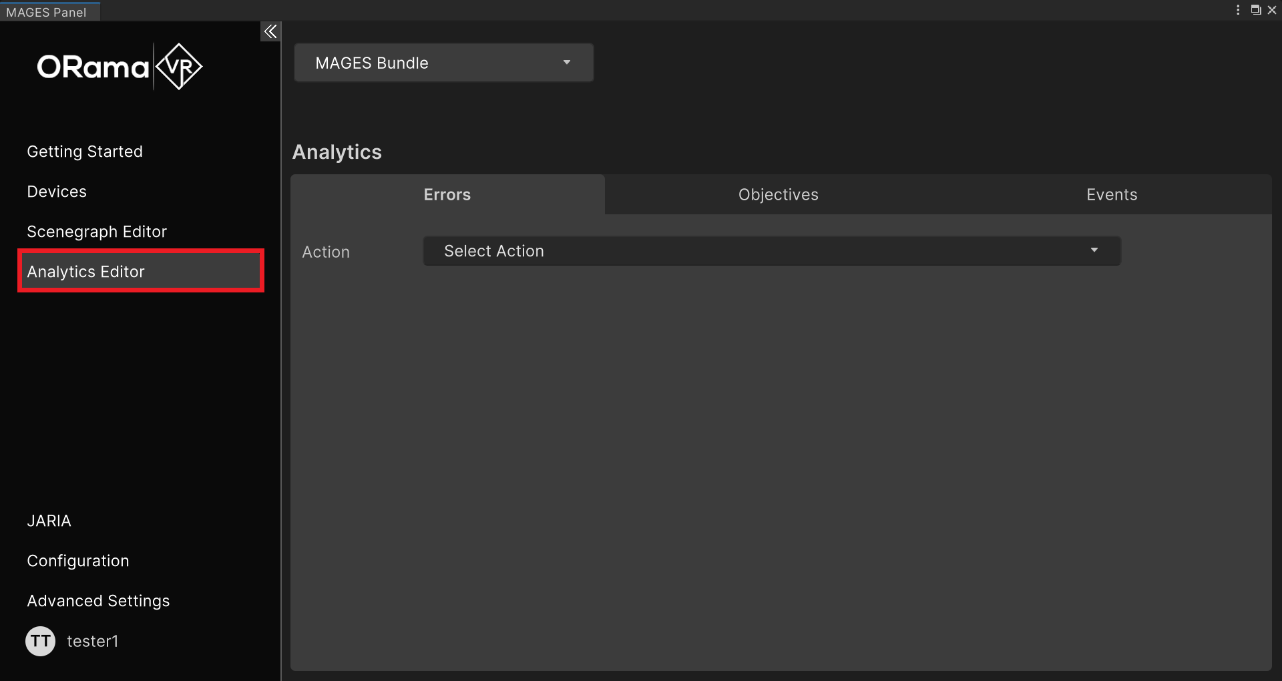Open the JARIA section

[x=49, y=521]
